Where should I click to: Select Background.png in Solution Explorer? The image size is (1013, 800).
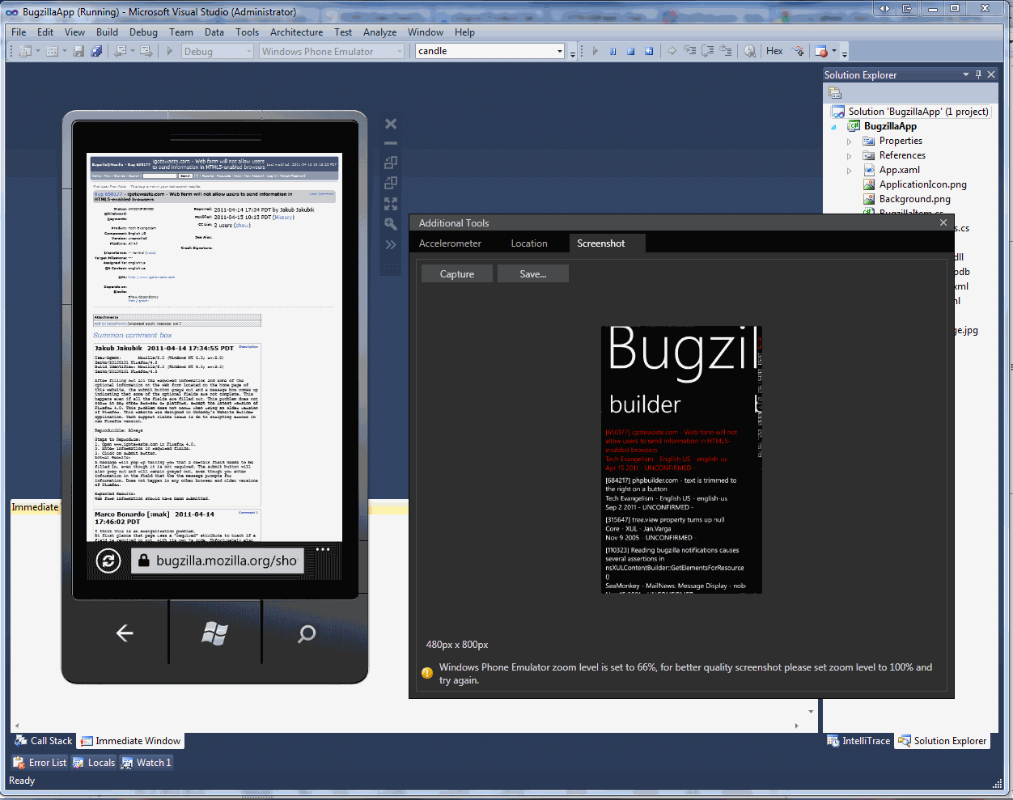point(914,199)
